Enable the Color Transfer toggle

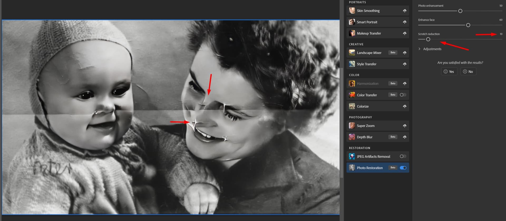pos(403,95)
